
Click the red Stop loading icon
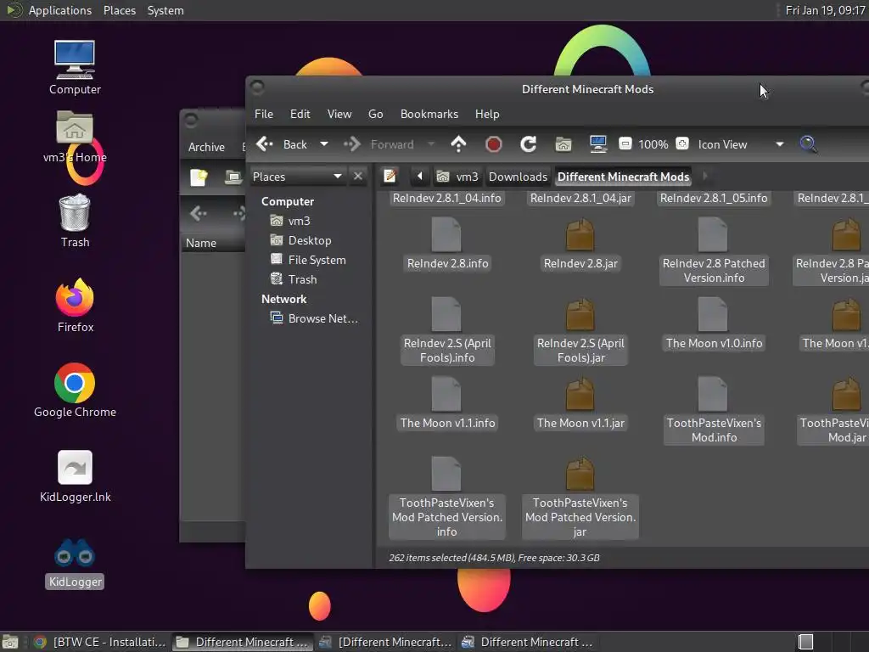coord(493,144)
